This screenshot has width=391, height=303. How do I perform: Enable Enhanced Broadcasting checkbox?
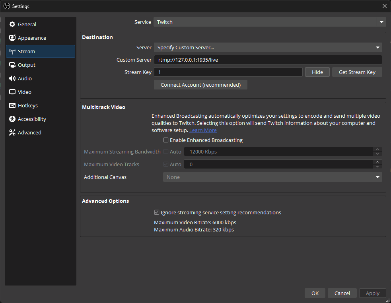tap(166, 140)
